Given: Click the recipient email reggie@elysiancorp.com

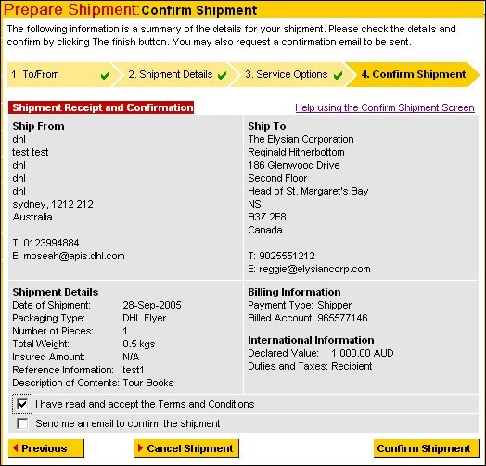Looking at the screenshot, I should 314,269.
